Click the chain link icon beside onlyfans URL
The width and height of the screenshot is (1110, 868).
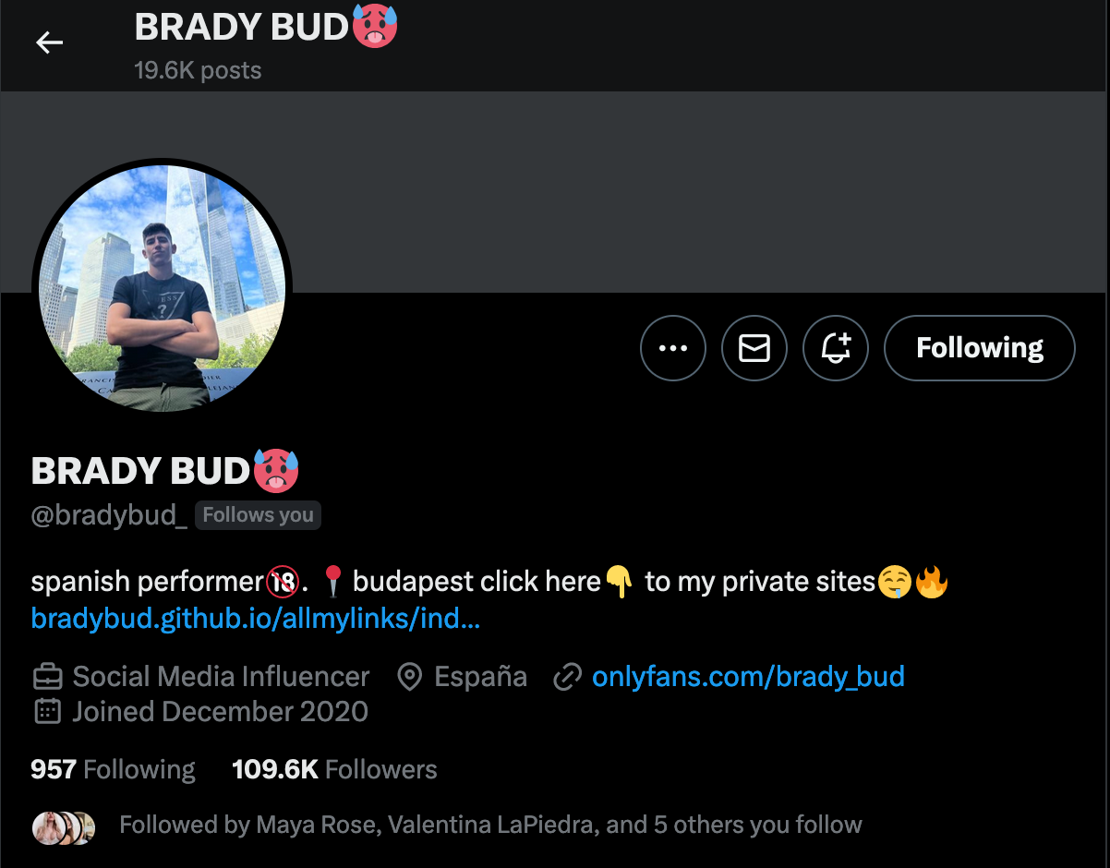click(x=566, y=678)
